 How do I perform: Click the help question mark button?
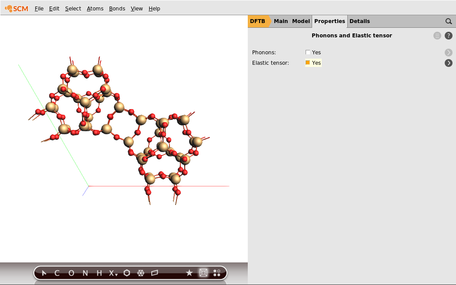coord(449,36)
